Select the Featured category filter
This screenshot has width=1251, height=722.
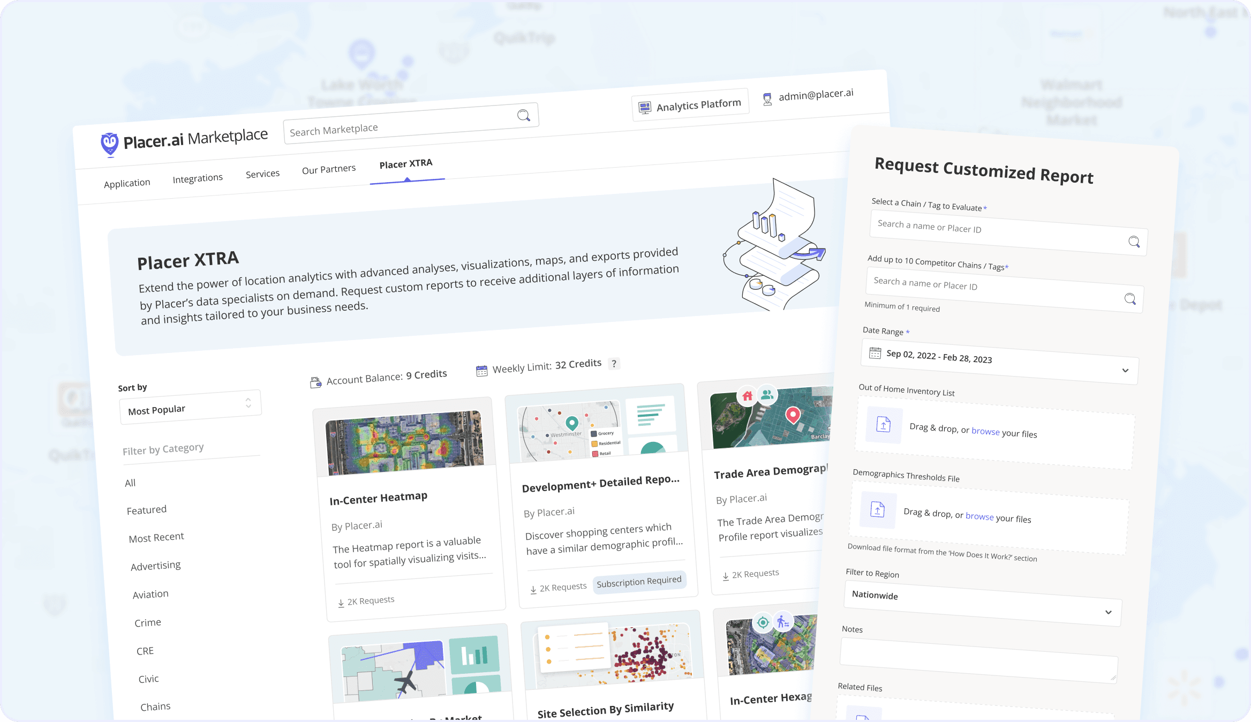[147, 510]
